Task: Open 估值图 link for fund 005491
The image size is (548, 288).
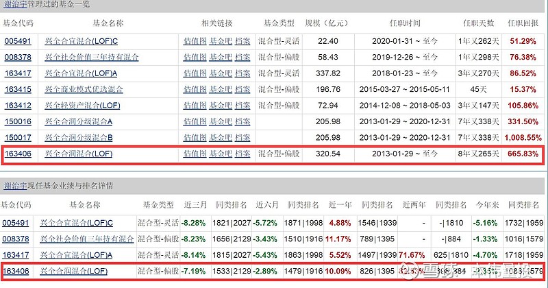Action: tap(195, 41)
